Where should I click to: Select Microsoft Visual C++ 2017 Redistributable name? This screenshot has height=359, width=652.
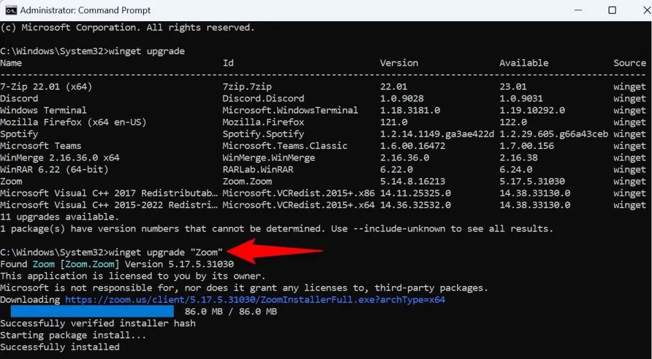[109, 193]
